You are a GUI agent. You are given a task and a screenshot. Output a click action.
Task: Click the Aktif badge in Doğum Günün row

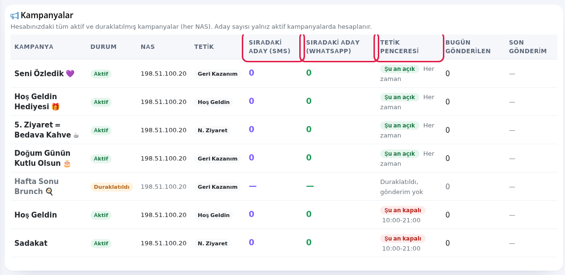coord(101,159)
